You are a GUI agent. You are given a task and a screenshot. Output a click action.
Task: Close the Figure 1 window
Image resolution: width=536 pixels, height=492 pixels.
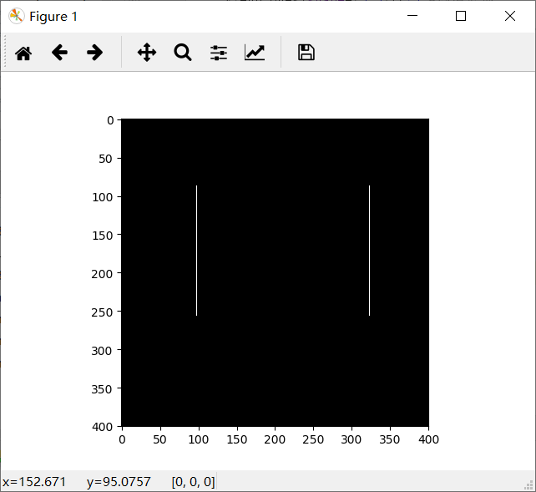tap(510, 16)
